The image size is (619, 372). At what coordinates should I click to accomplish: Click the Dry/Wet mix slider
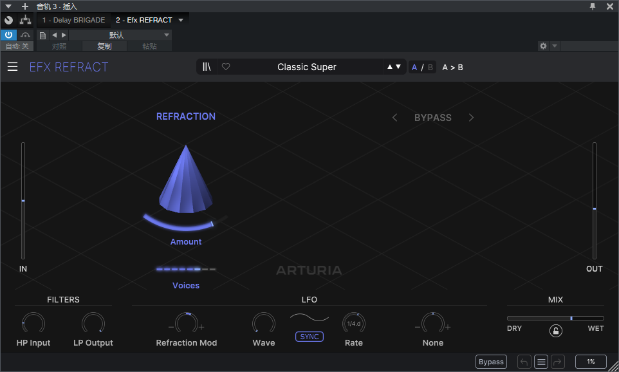pos(555,318)
